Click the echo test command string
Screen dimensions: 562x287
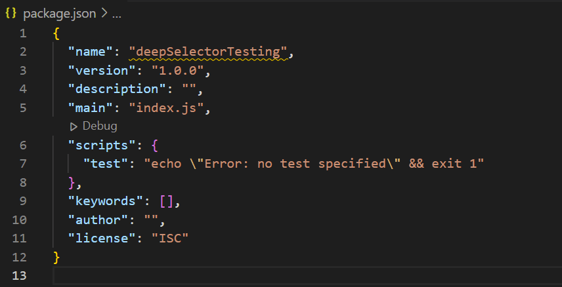click(x=314, y=163)
